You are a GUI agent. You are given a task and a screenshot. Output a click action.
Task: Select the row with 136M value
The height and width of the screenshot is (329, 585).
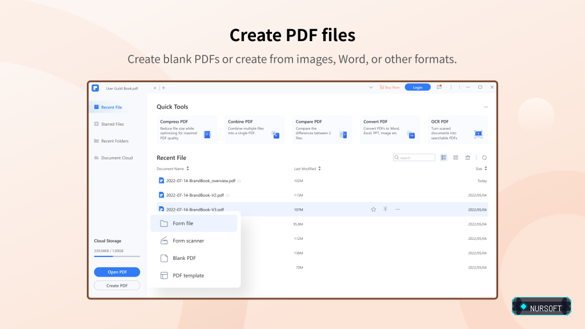click(364, 253)
